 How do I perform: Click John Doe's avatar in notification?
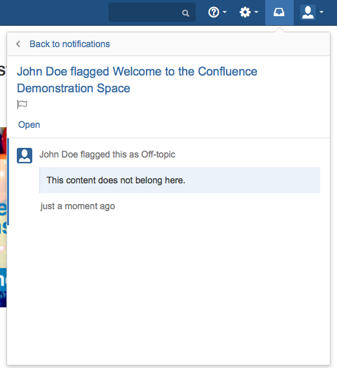[25, 156]
